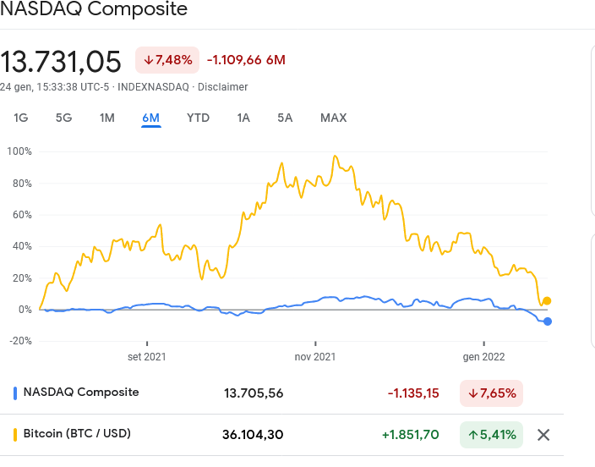Click the Bitcoin price 36.104,30

[253, 435]
